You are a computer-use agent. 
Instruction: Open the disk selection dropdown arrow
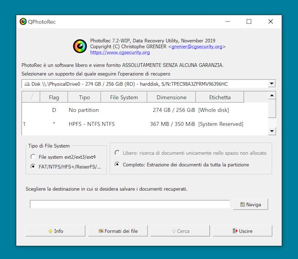coord(272,84)
